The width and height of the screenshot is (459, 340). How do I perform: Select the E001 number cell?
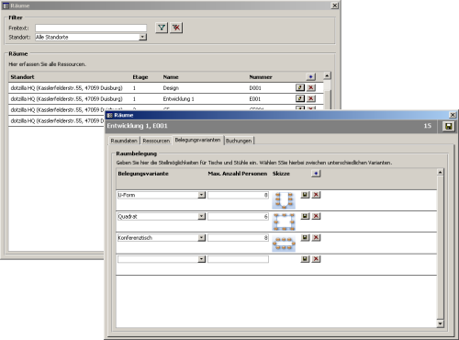[x=255, y=99]
